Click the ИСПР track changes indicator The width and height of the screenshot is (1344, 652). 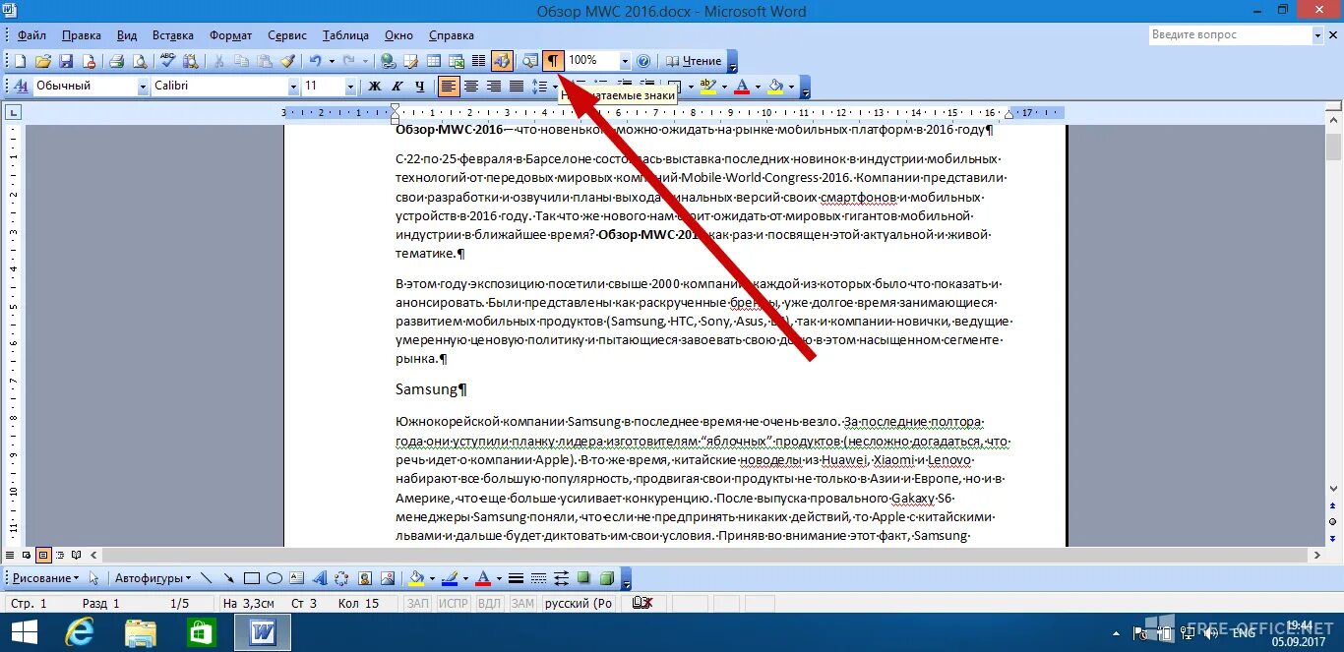click(454, 603)
